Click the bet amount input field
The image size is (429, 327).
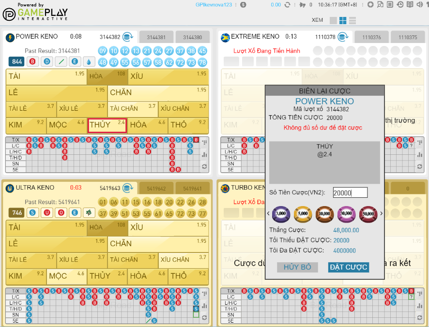(350, 193)
